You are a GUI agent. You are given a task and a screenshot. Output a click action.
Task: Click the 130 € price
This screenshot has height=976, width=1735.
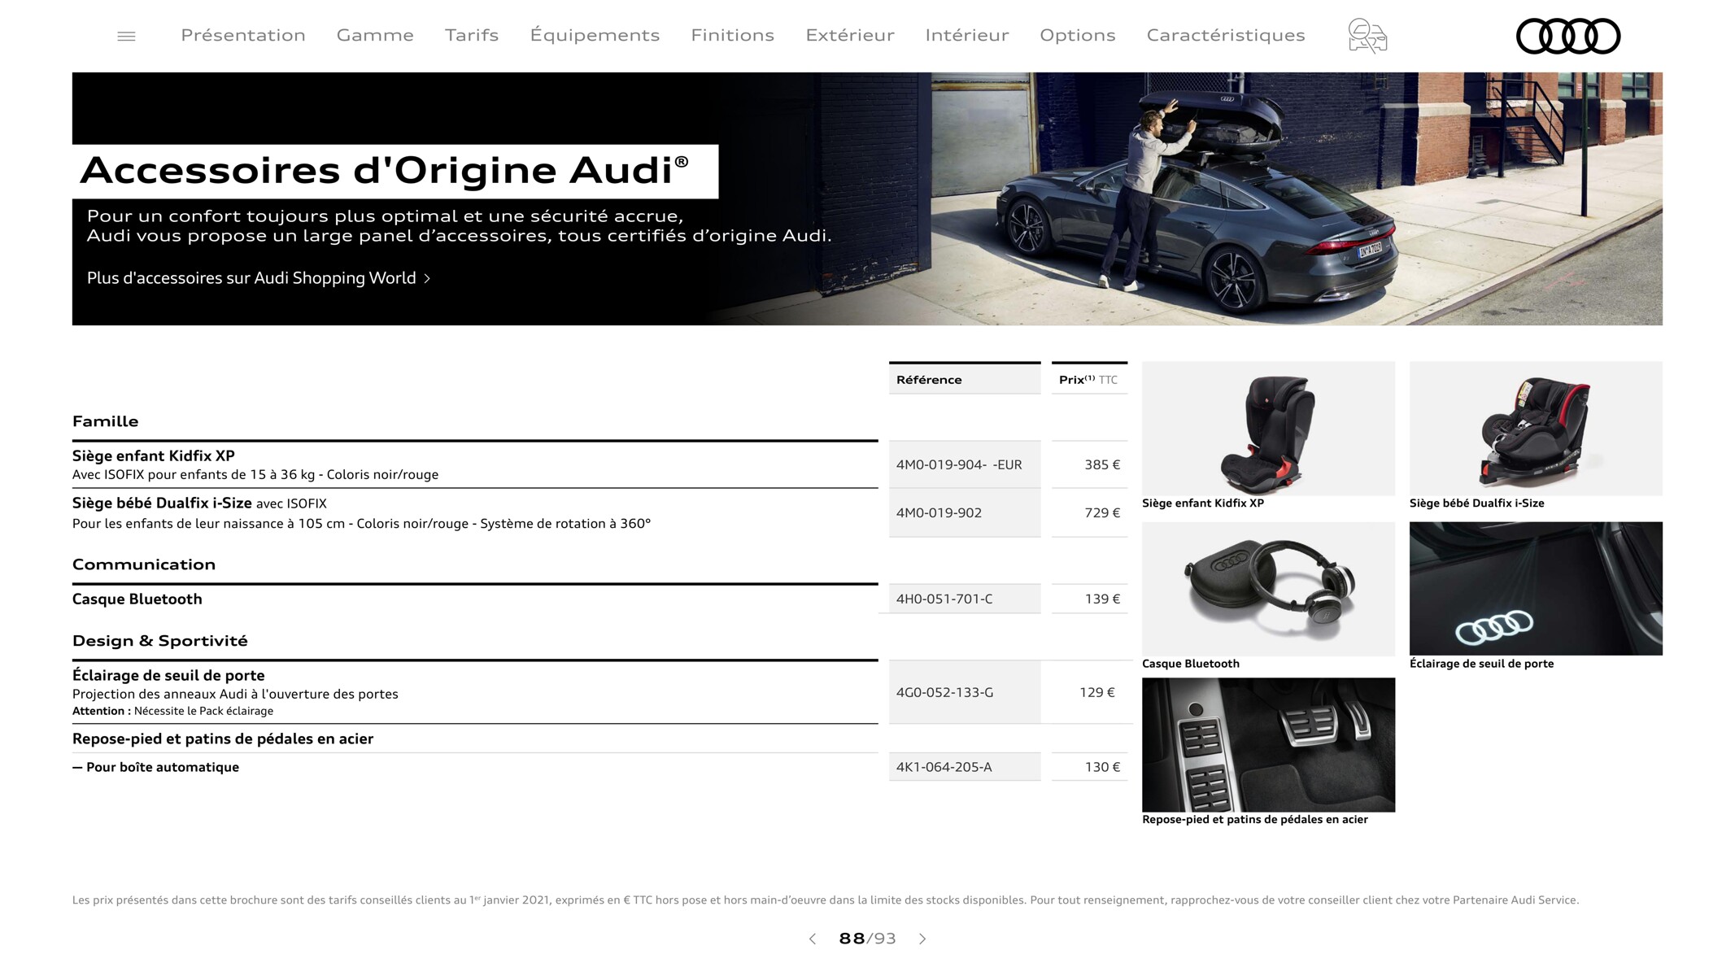tap(1102, 767)
